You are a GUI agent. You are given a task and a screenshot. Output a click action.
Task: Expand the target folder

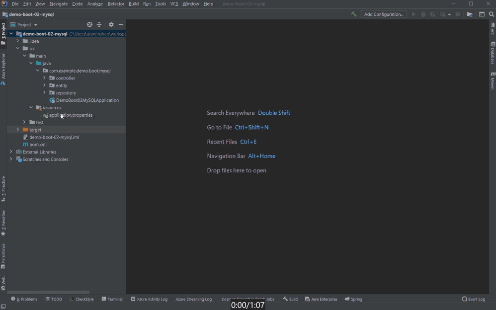tap(18, 130)
